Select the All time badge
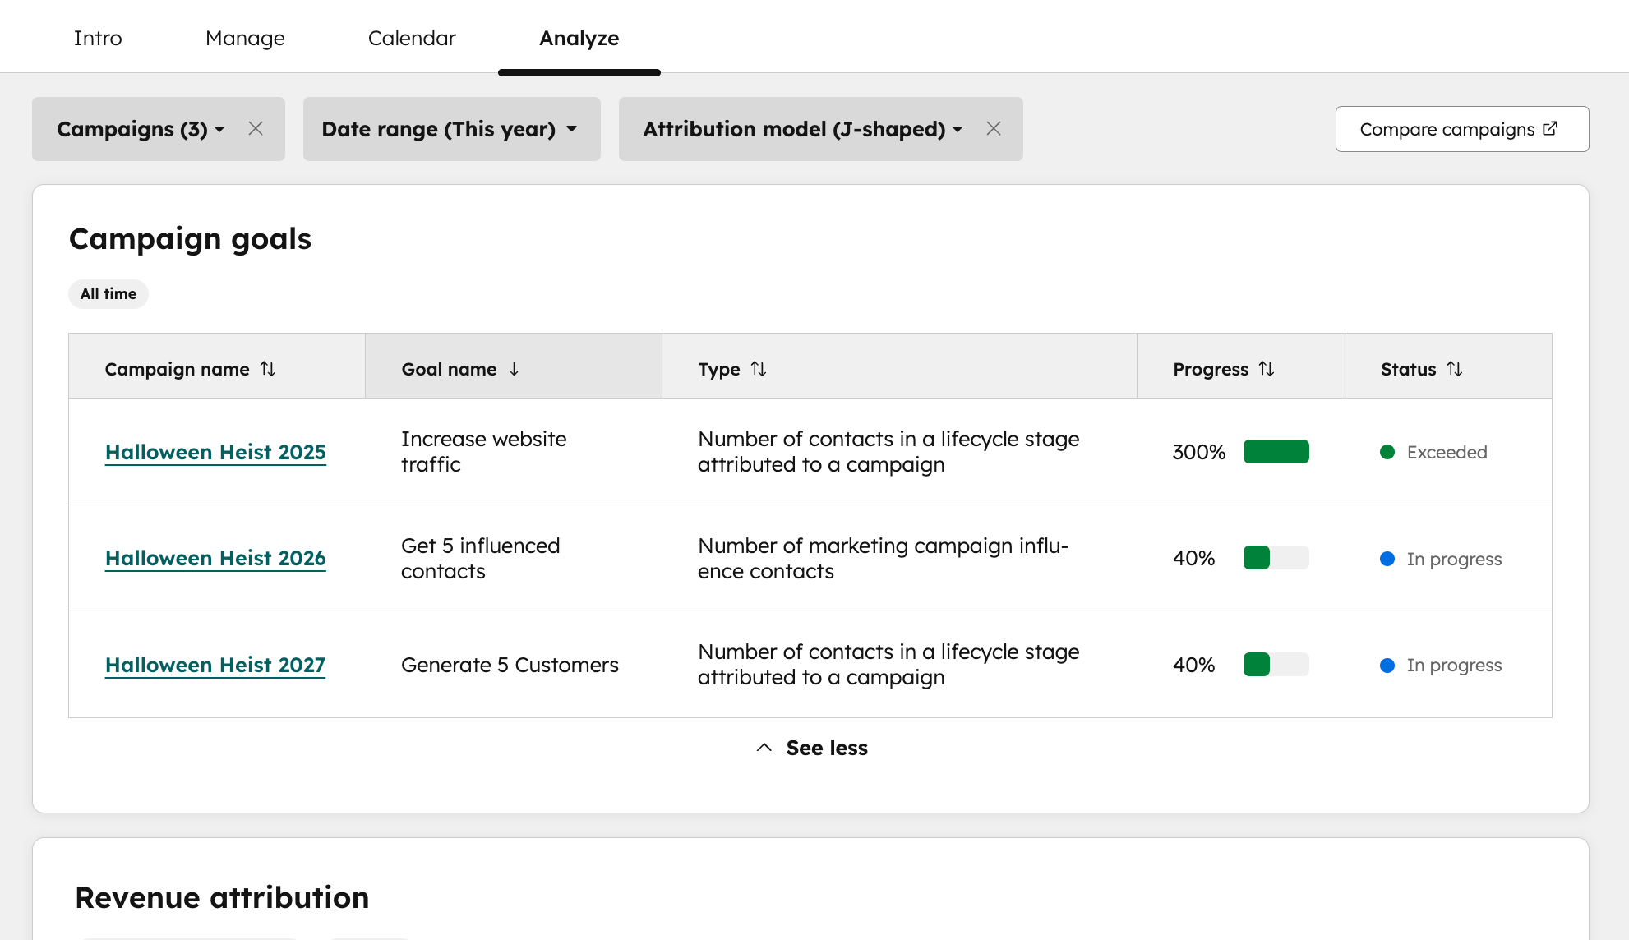 108,293
